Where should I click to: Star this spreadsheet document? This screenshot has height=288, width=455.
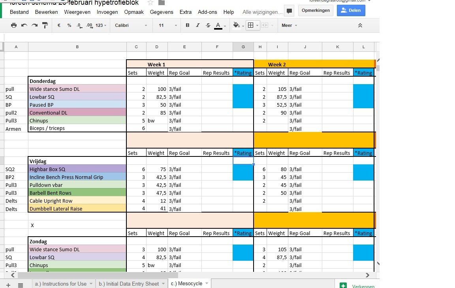[150, 3]
